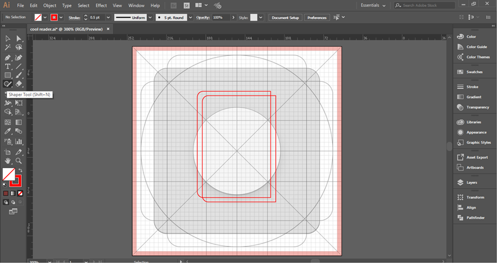Screen dimensions: 498x264
Task: Open the 5 pt. Round brush dropdown
Action: click(190, 18)
